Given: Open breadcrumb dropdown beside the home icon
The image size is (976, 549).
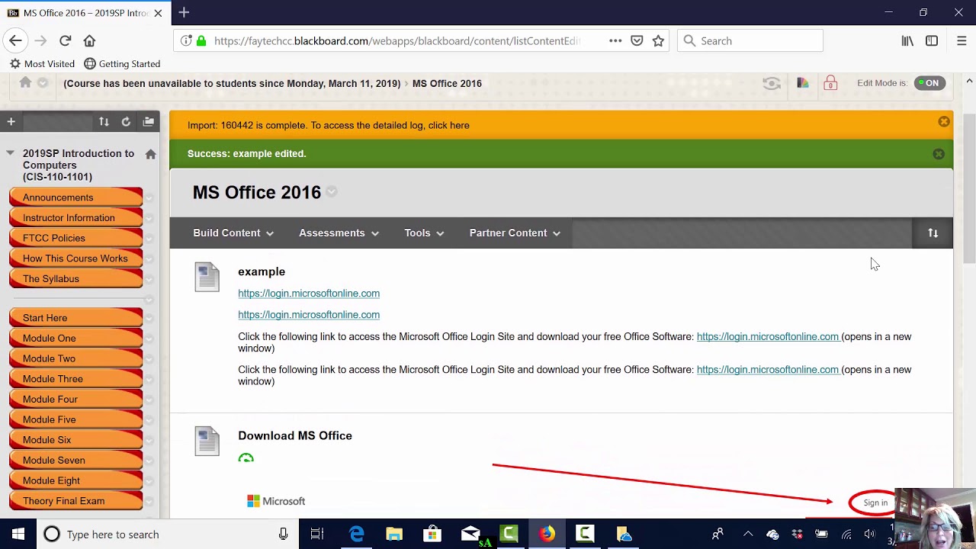Looking at the screenshot, I should (x=43, y=83).
